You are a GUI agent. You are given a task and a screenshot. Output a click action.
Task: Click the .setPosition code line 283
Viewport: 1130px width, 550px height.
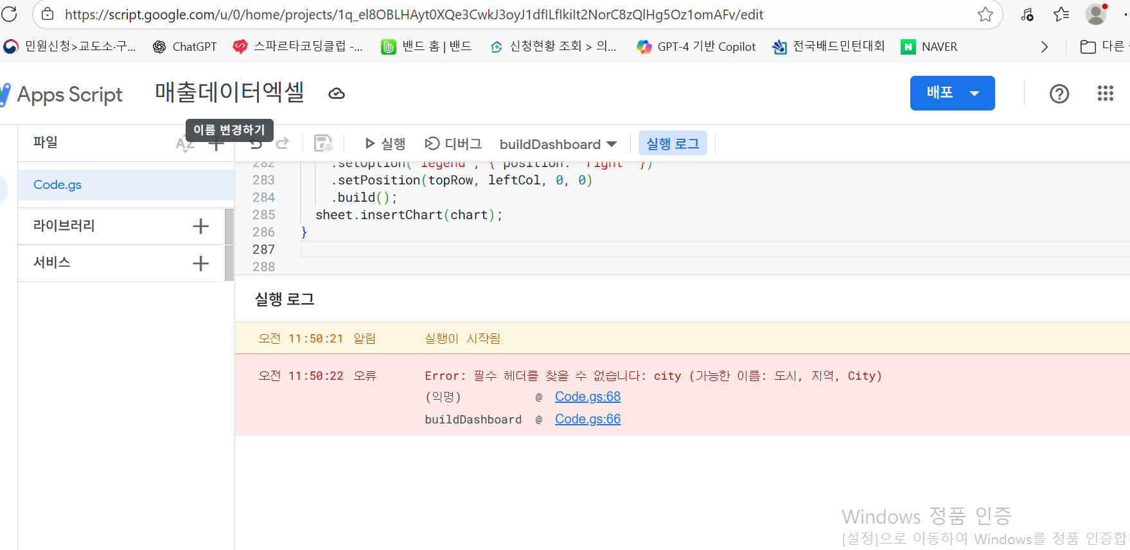tap(461, 180)
